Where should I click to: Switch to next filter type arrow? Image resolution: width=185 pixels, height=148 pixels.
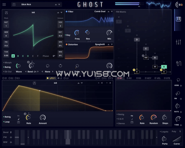point(112,11)
